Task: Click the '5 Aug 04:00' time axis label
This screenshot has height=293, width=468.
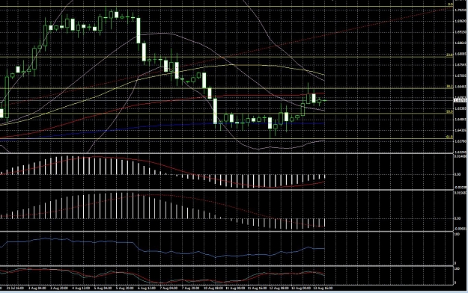Action: click(x=103, y=289)
